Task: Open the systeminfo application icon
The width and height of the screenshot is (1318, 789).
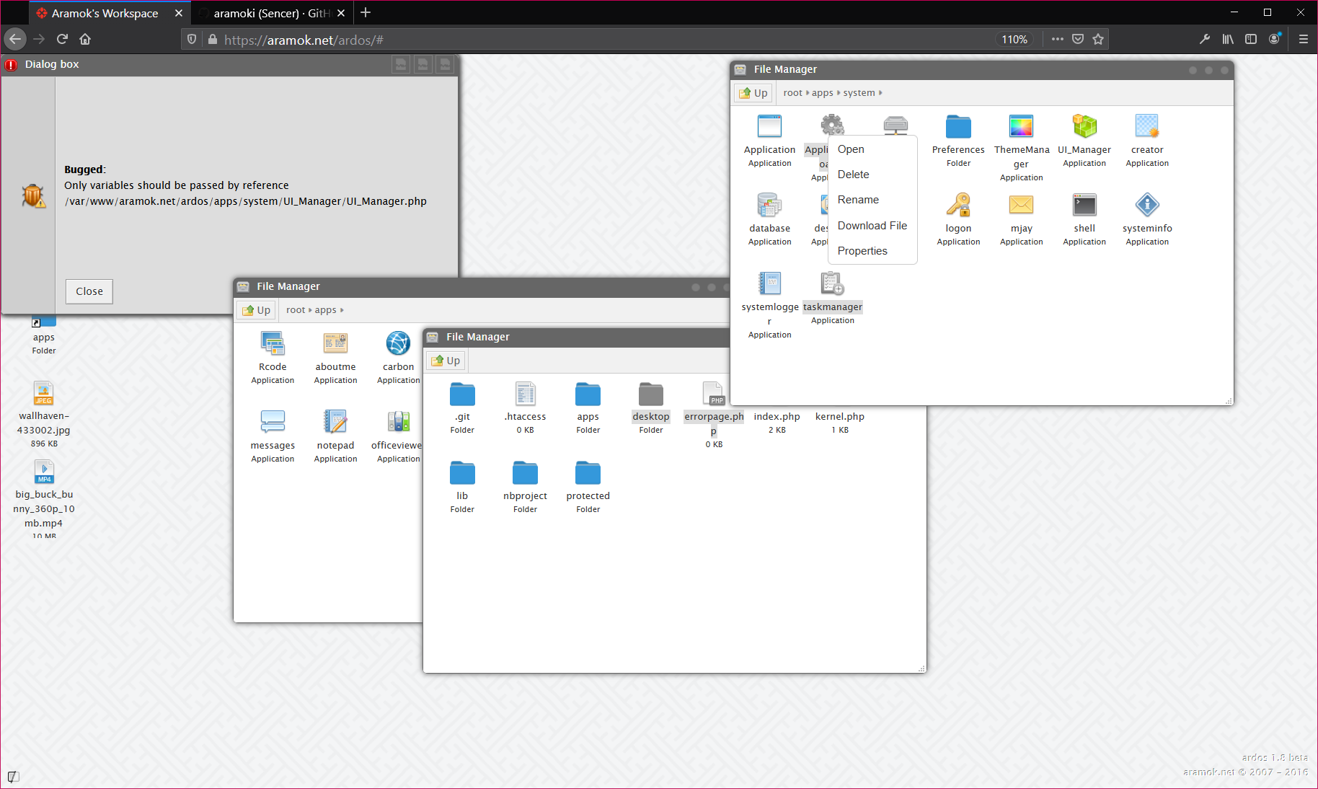Action: pyautogui.click(x=1147, y=206)
